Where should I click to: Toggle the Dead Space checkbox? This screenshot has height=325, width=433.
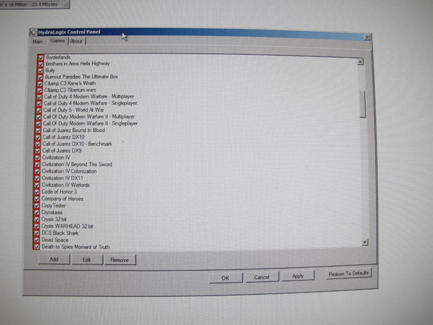coord(38,240)
